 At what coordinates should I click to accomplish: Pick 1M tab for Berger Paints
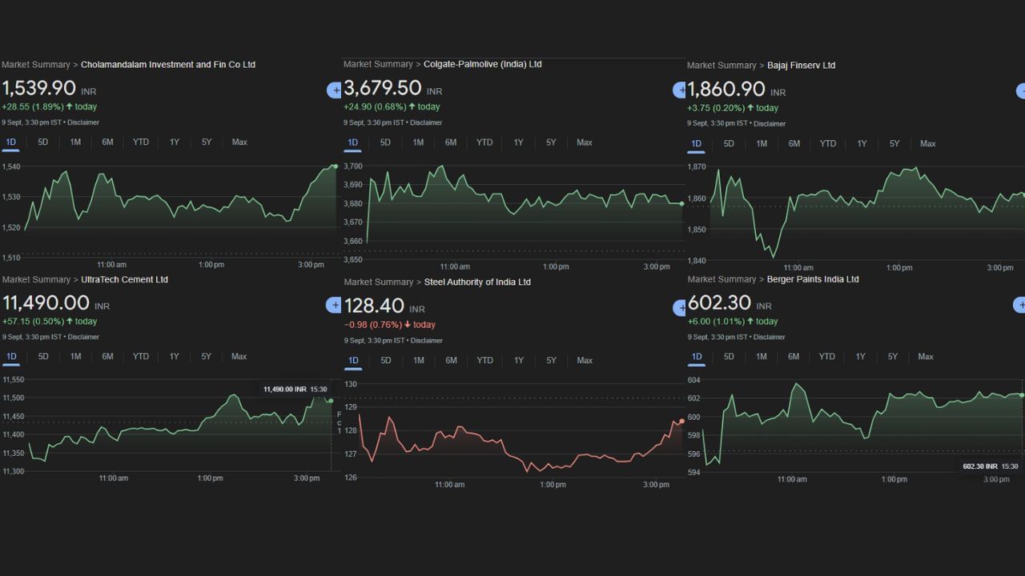[x=761, y=357]
